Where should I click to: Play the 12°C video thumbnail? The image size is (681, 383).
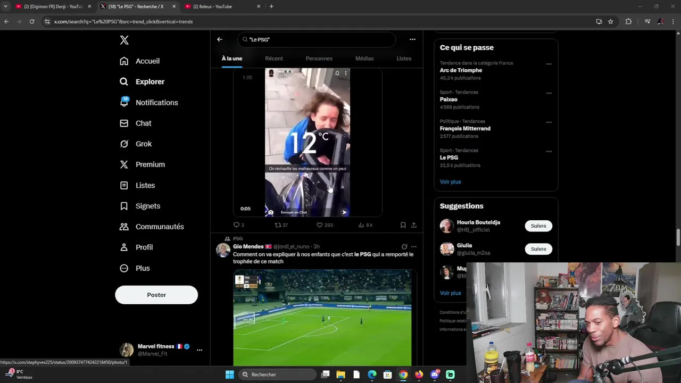[x=308, y=143]
